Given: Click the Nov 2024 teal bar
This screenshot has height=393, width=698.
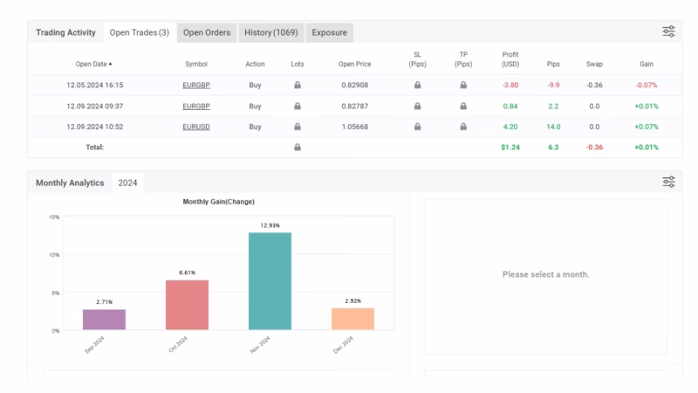Looking at the screenshot, I should coord(270,280).
